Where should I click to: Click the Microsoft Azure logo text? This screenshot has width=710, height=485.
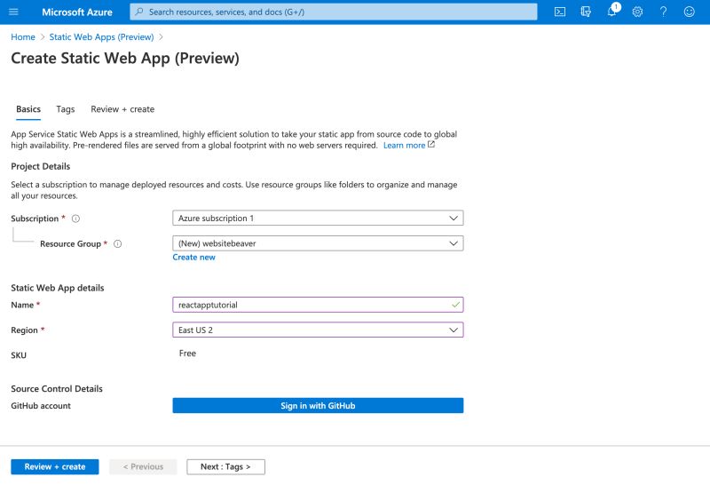point(77,12)
